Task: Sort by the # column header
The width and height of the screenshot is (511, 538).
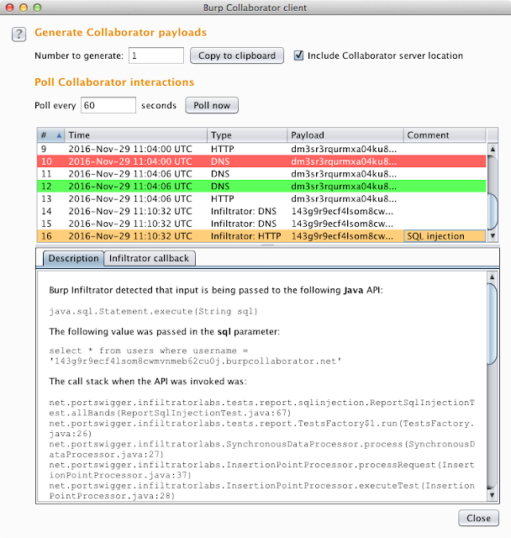Action: pyautogui.click(x=51, y=135)
